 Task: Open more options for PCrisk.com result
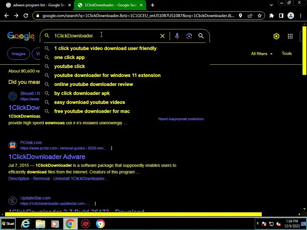[112, 148]
